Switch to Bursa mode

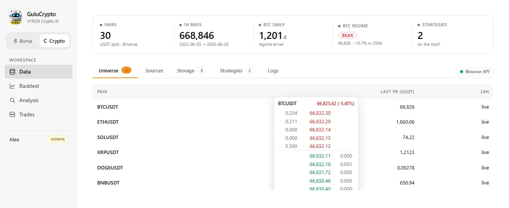pyautogui.click(x=23, y=41)
